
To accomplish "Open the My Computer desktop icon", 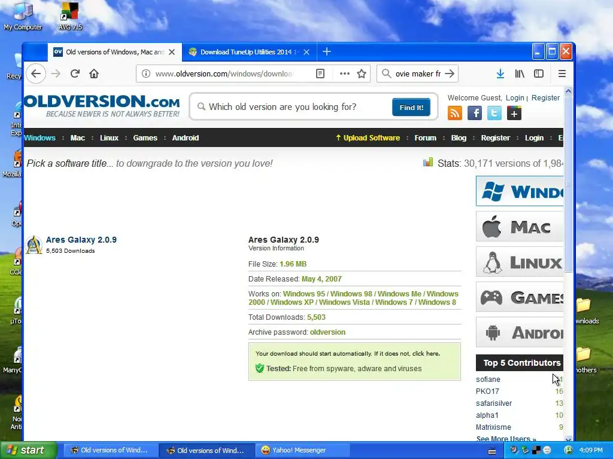I will [x=23, y=16].
